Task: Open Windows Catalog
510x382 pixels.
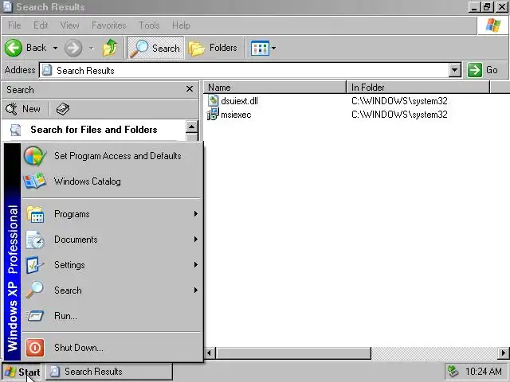Action: [x=112, y=181]
